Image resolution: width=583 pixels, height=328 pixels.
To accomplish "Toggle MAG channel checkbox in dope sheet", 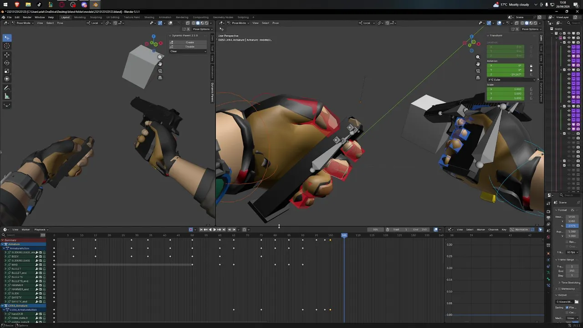I will 41,265.
